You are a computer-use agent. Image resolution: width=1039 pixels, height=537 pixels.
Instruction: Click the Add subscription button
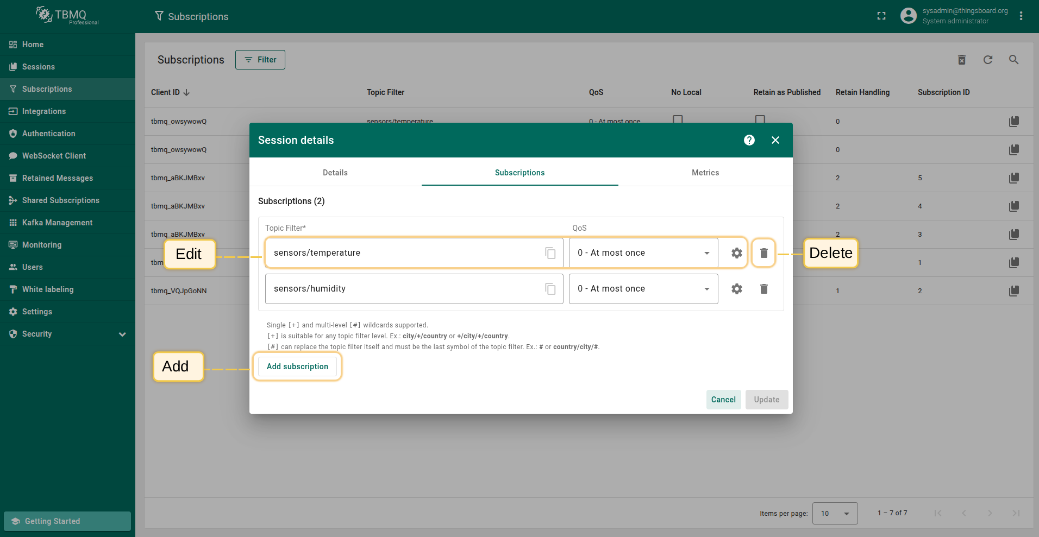(297, 367)
